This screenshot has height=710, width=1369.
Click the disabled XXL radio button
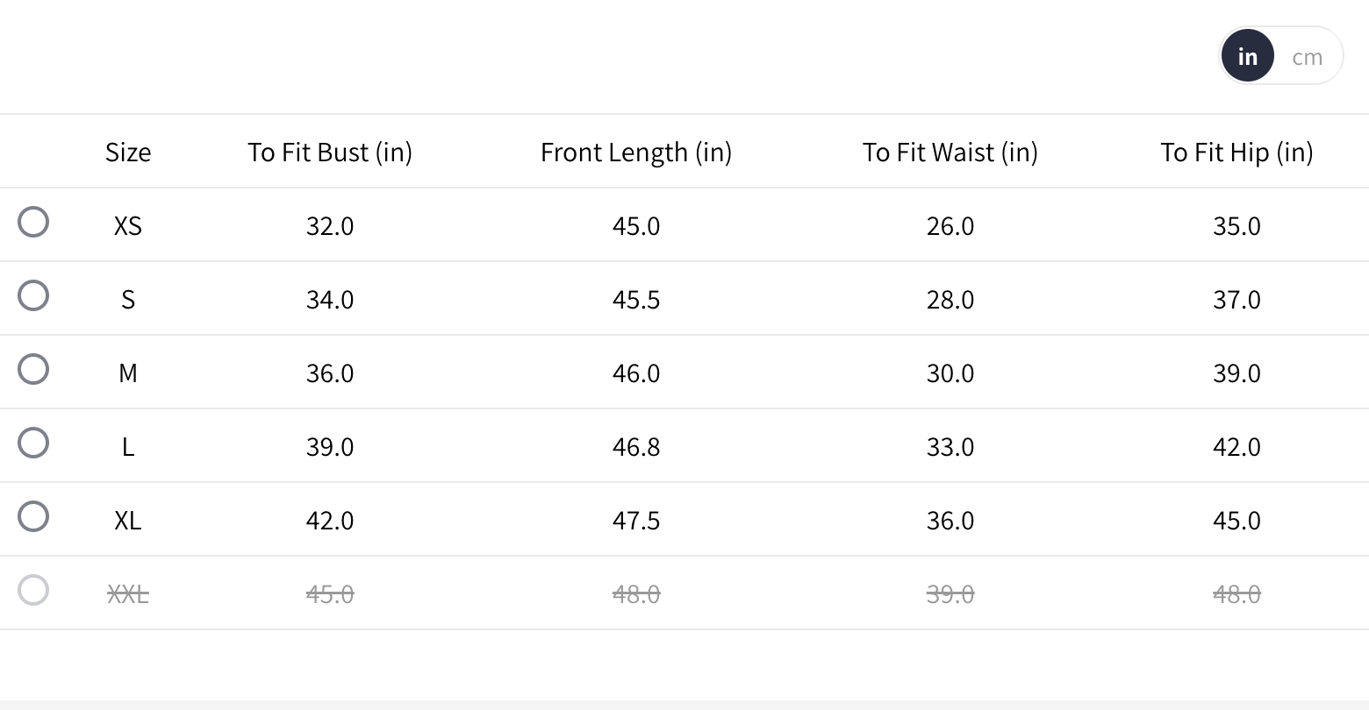pos(33,590)
